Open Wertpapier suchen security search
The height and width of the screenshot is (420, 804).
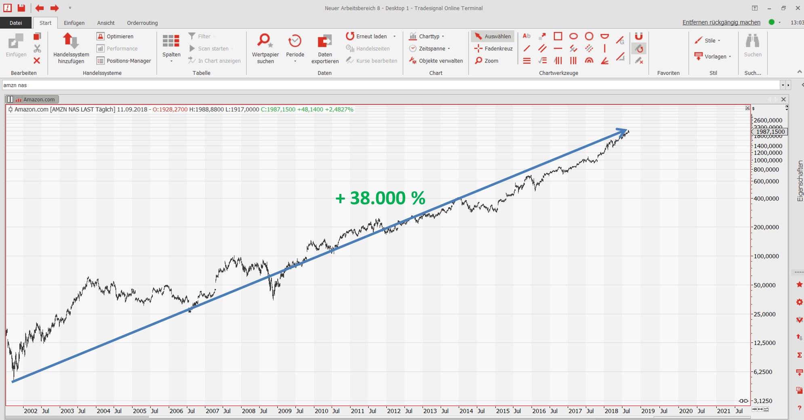point(265,48)
